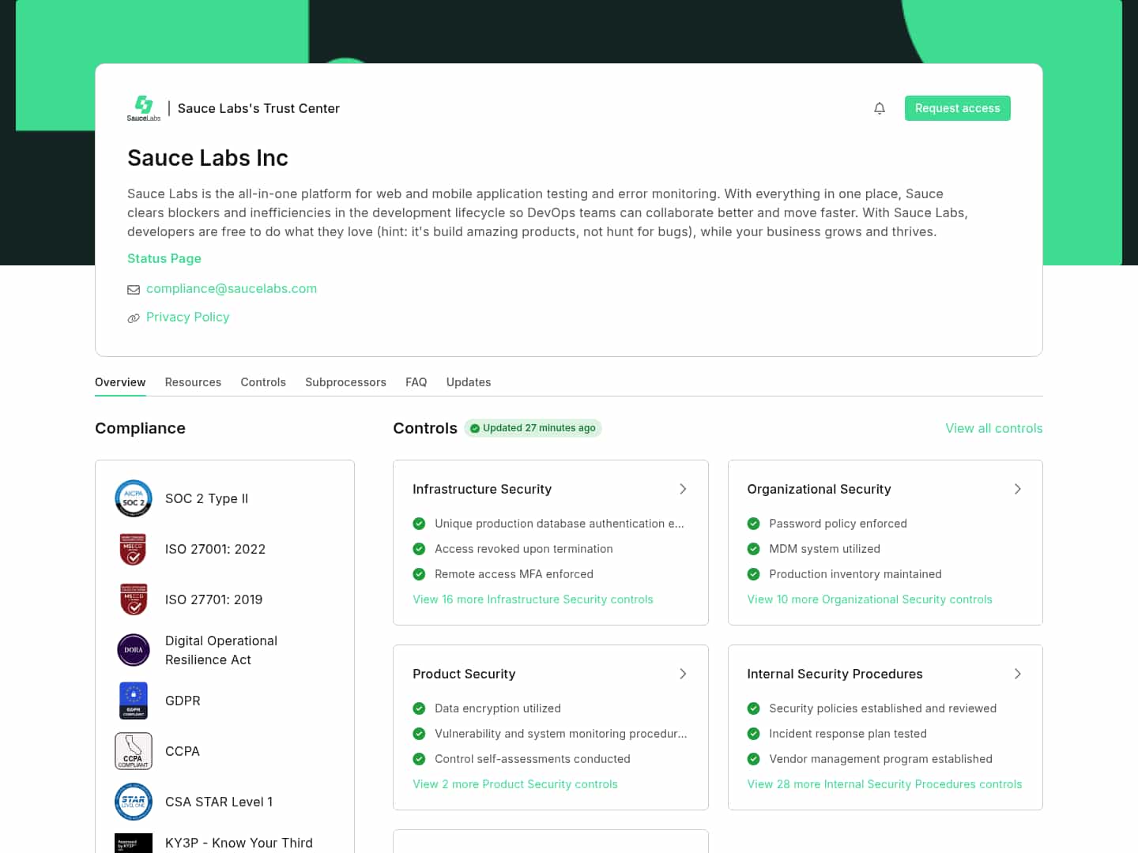Viewport: 1138px width, 853px height.
Task: Click the check icon beside MDM system utilized
Action: click(x=753, y=549)
